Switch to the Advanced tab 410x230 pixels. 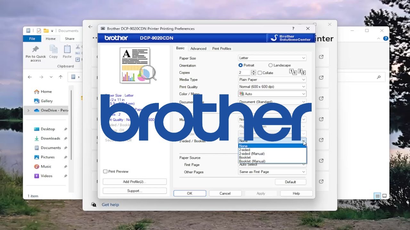198,49
